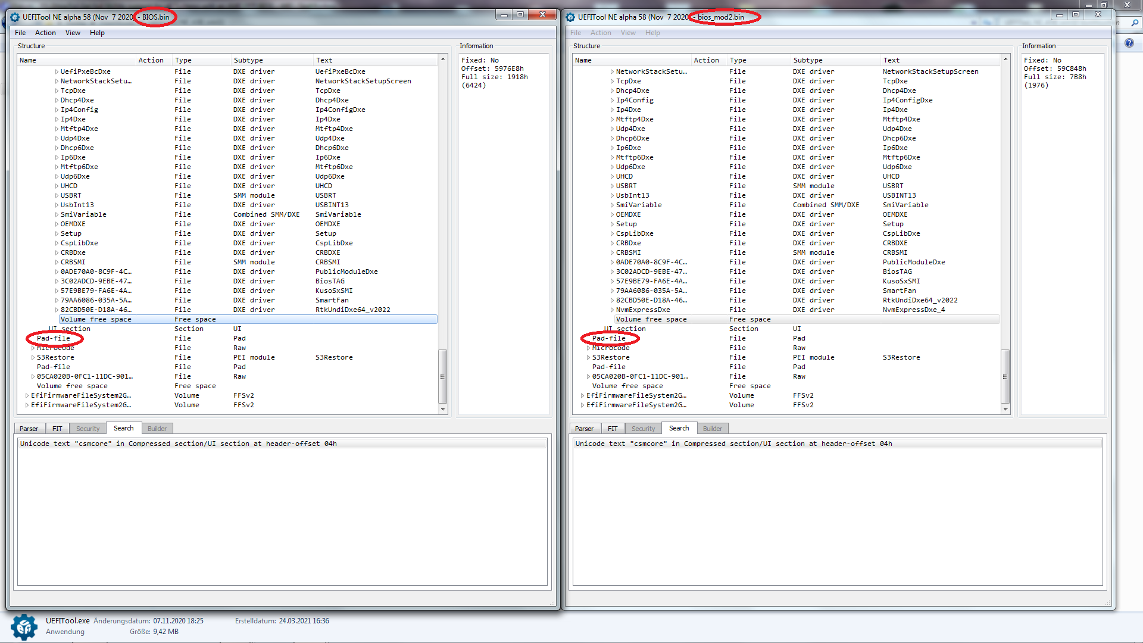Expand UefiPxeBcDxe node in BIOS.bin tree
This screenshot has height=643, width=1143.
coord(57,71)
